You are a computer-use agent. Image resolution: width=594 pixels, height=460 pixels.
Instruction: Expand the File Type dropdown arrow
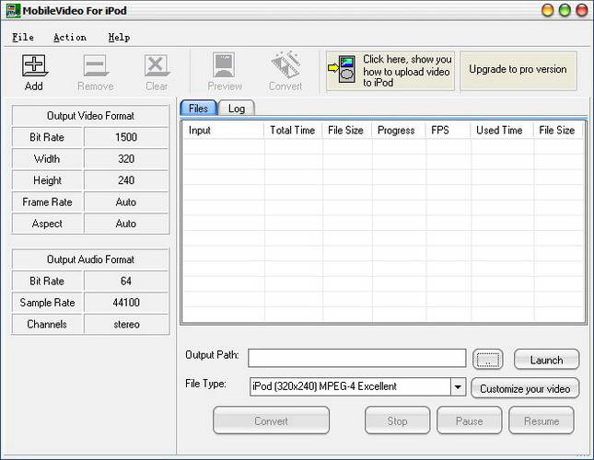458,386
